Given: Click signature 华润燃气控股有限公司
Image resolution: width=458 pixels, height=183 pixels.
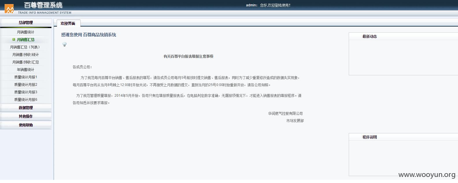Looking at the screenshot, I should [x=285, y=113].
